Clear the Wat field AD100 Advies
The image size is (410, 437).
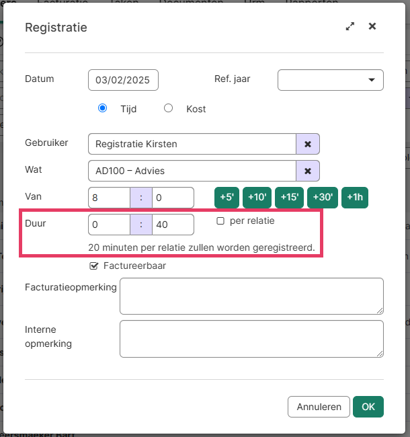[x=308, y=171]
